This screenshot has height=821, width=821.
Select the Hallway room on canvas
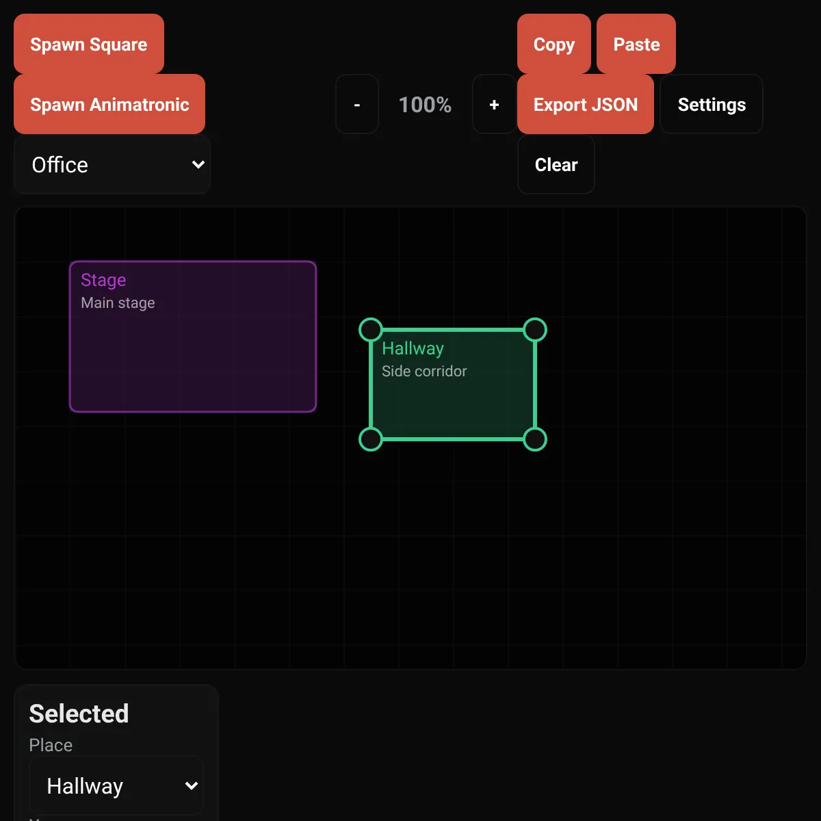point(453,385)
